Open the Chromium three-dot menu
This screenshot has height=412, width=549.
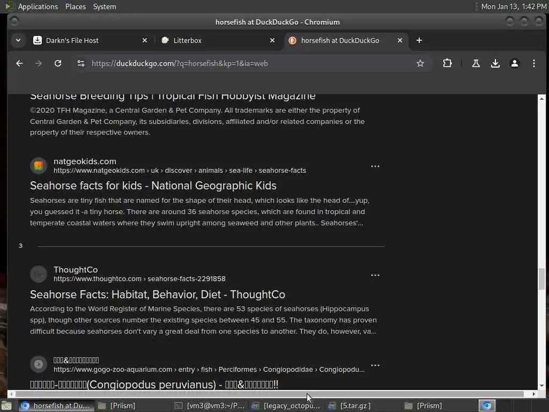coord(533,63)
